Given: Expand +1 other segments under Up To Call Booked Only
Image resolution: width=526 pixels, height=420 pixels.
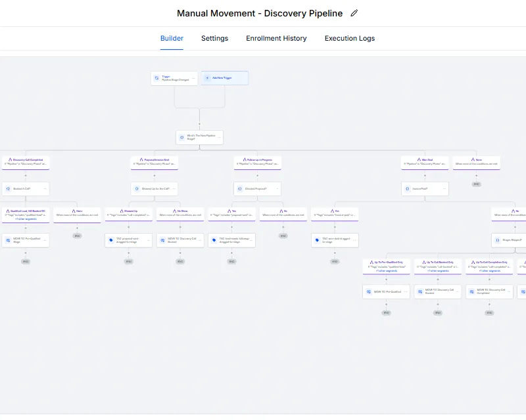Looking at the screenshot, I should coord(438,270).
